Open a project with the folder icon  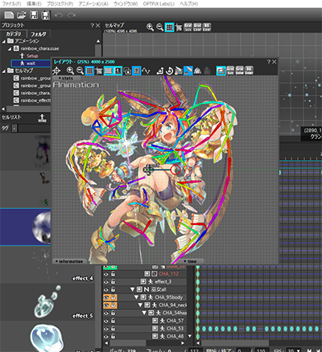coord(22,15)
